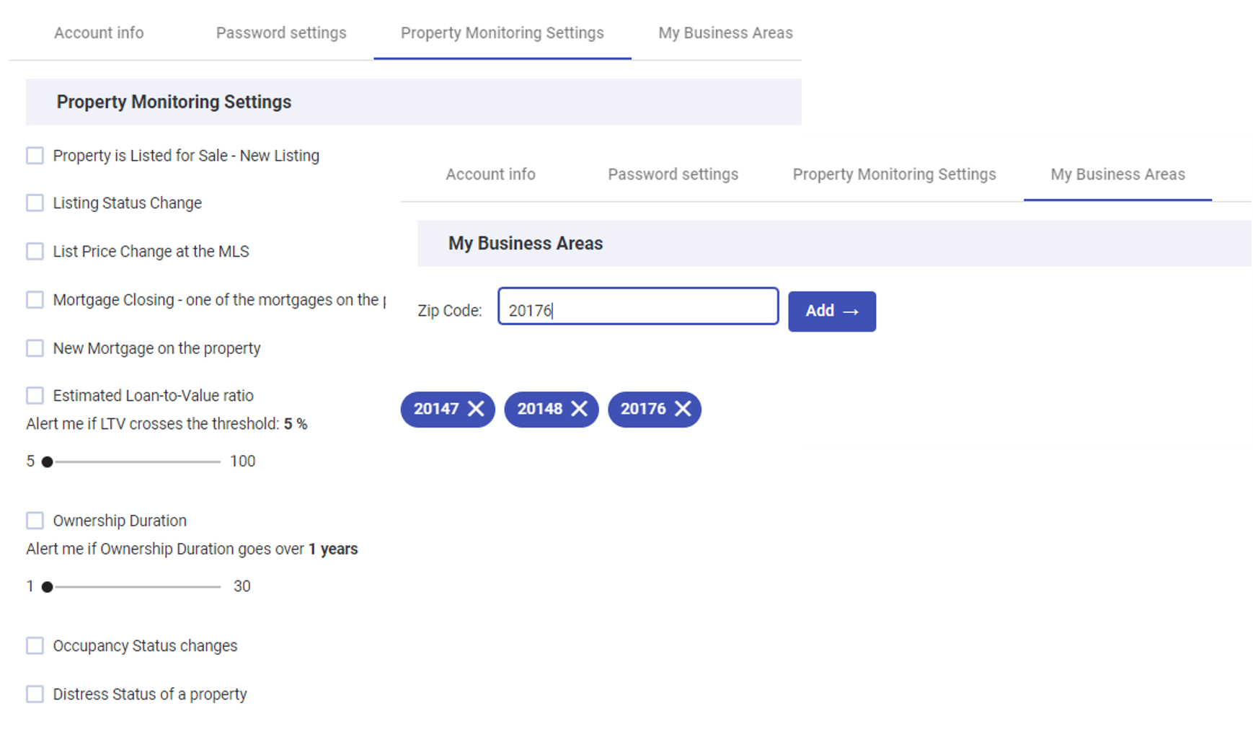Screen dimensions: 1253x729
Task: Click the Ownership Duration slider handle
Action: coord(47,587)
